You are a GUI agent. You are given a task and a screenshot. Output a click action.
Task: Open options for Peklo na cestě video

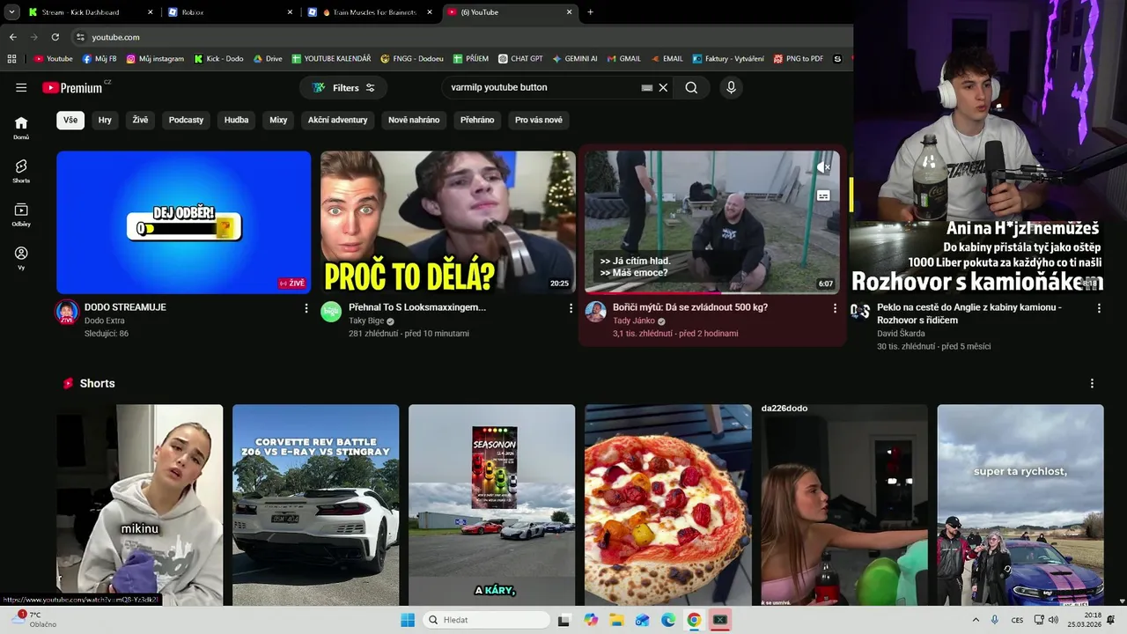[1099, 308]
